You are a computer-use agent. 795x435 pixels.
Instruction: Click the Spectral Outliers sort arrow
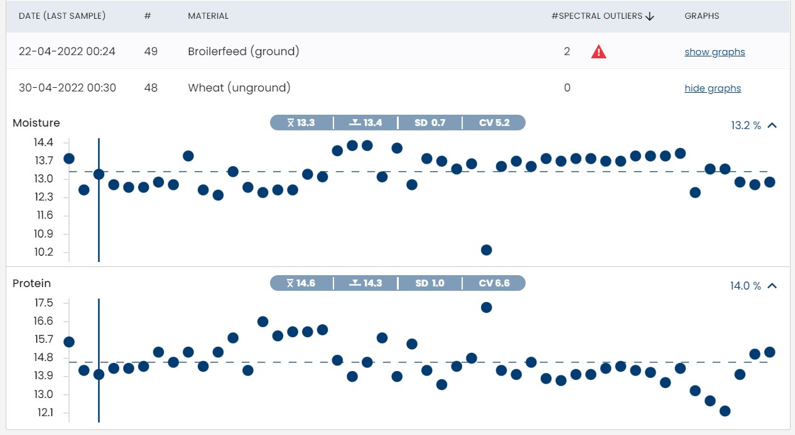click(650, 16)
